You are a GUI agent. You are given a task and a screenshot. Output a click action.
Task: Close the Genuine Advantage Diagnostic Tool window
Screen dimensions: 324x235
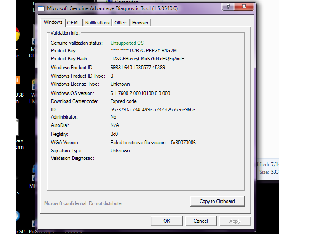pos(244,6)
